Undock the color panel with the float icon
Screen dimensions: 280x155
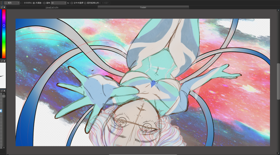2,7
